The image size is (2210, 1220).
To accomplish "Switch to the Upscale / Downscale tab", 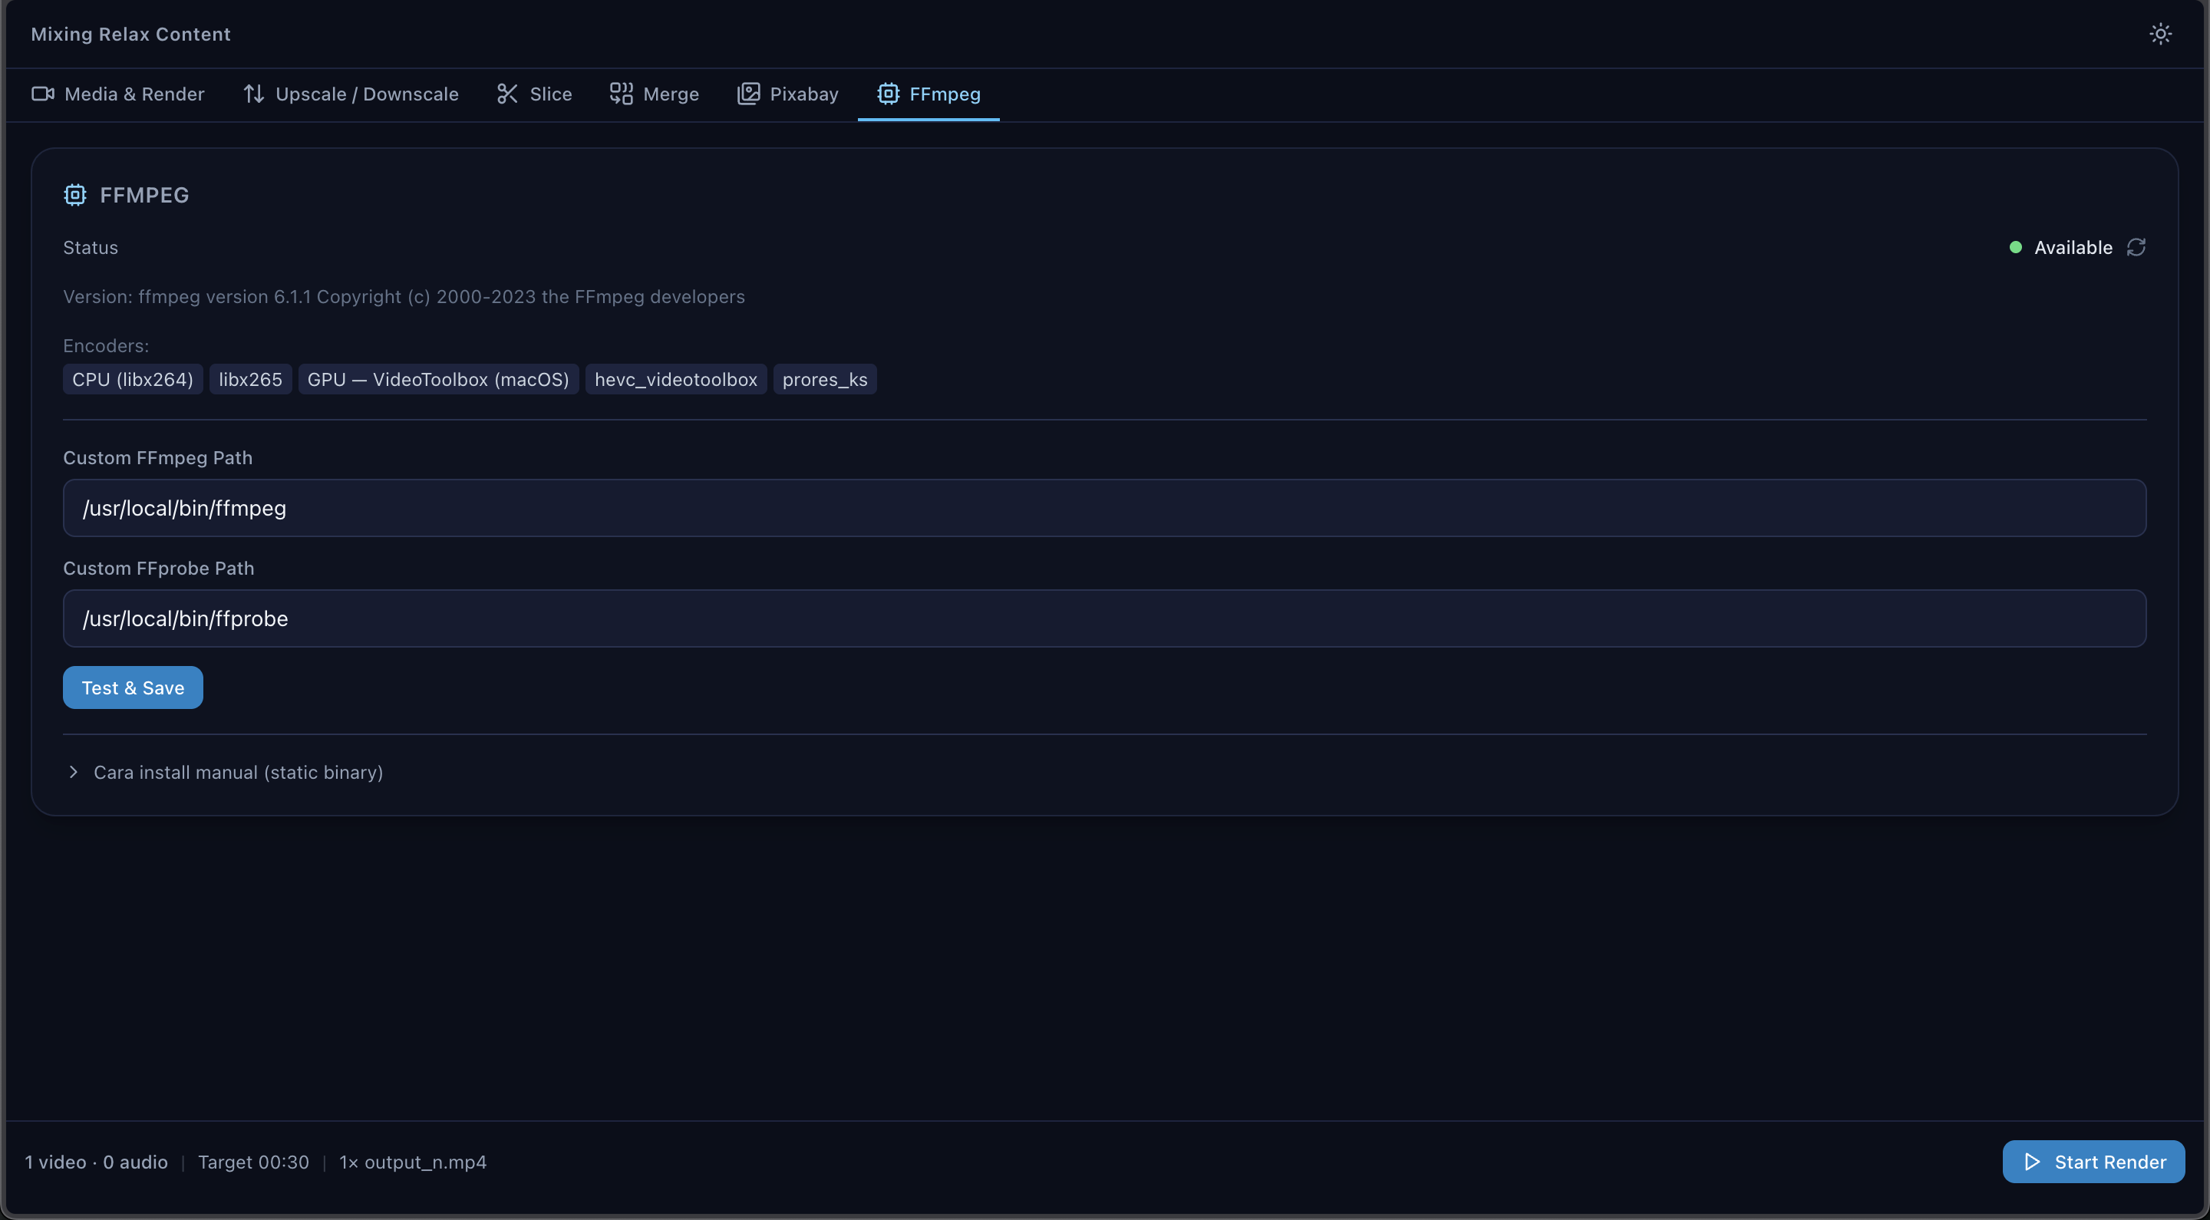I will coord(351,94).
